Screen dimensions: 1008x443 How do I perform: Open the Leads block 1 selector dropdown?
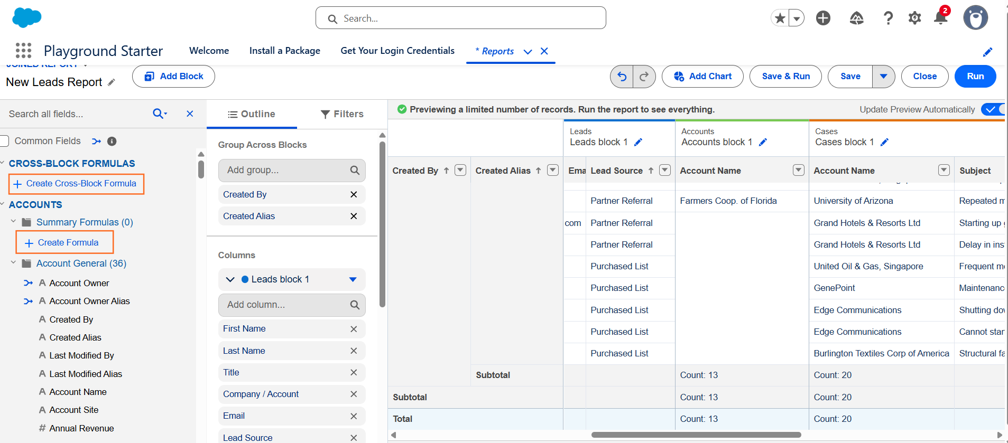(x=353, y=279)
